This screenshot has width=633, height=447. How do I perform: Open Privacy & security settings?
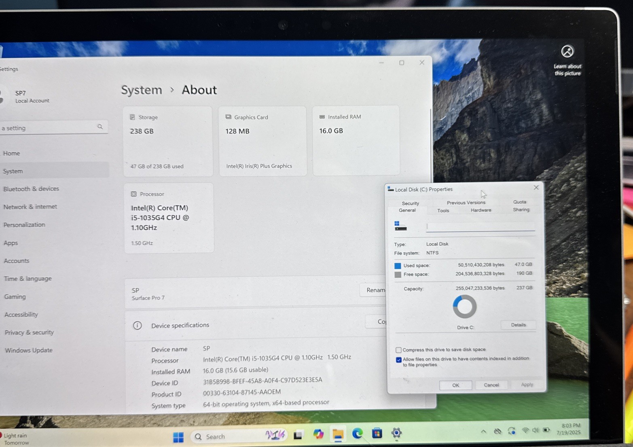pyautogui.click(x=29, y=332)
